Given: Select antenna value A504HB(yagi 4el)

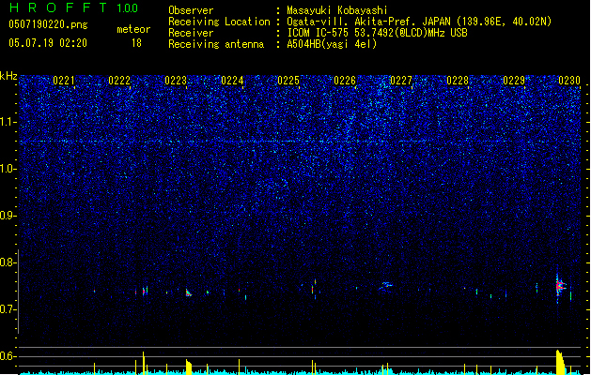Looking at the screenshot, I should point(332,44).
